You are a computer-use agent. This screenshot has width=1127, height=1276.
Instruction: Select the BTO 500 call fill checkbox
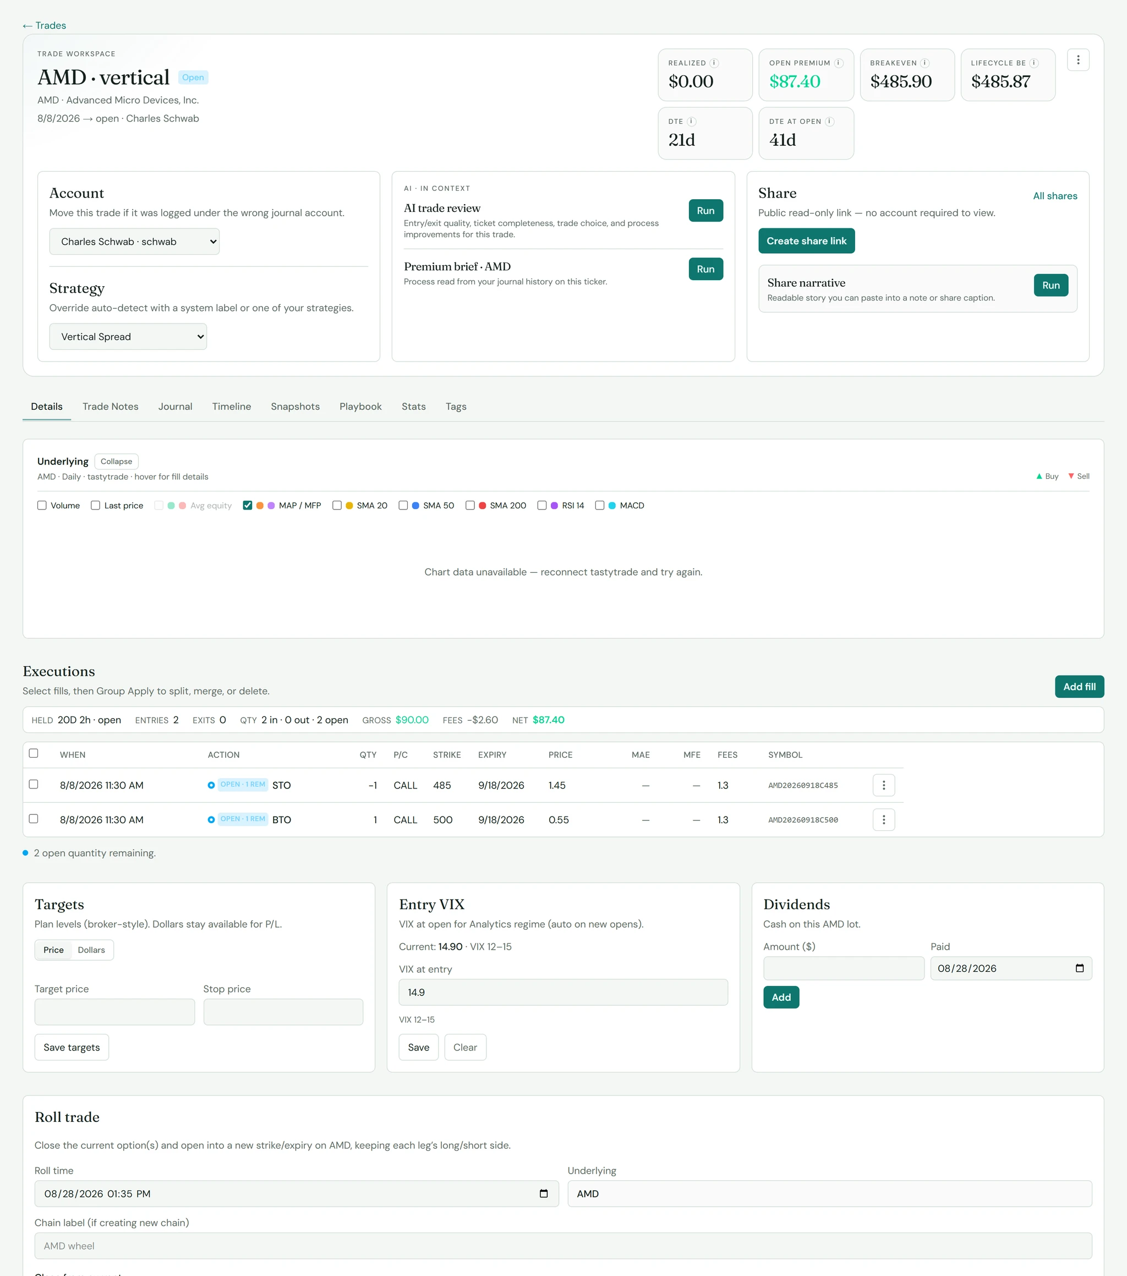pos(34,818)
